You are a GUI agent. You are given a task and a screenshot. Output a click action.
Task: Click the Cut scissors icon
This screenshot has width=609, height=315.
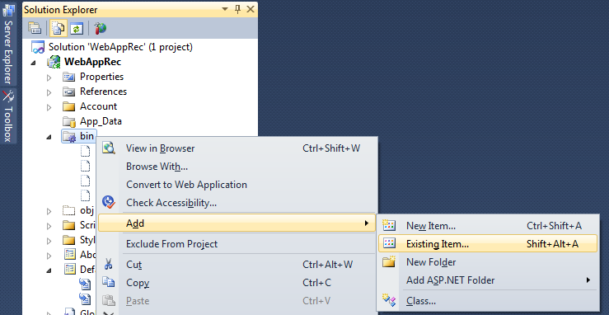[x=108, y=265]
